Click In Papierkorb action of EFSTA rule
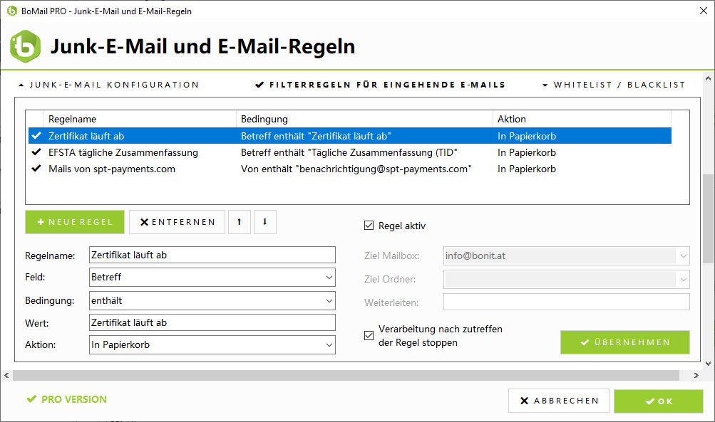The width and height of the screenshot is (715, 422). click(x=527, y=152)
